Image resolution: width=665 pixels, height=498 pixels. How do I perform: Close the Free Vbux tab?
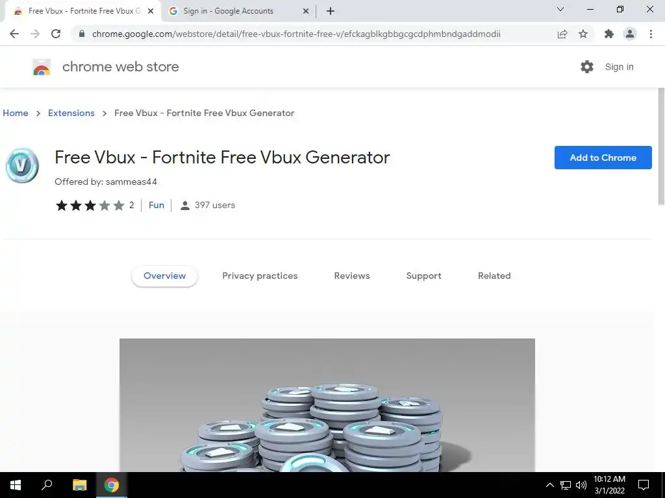151,11
